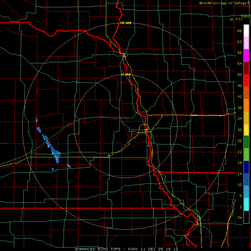The image size is (251, 251).
Task: Click the '50' legend value
Action: click(x=240, y=75)
